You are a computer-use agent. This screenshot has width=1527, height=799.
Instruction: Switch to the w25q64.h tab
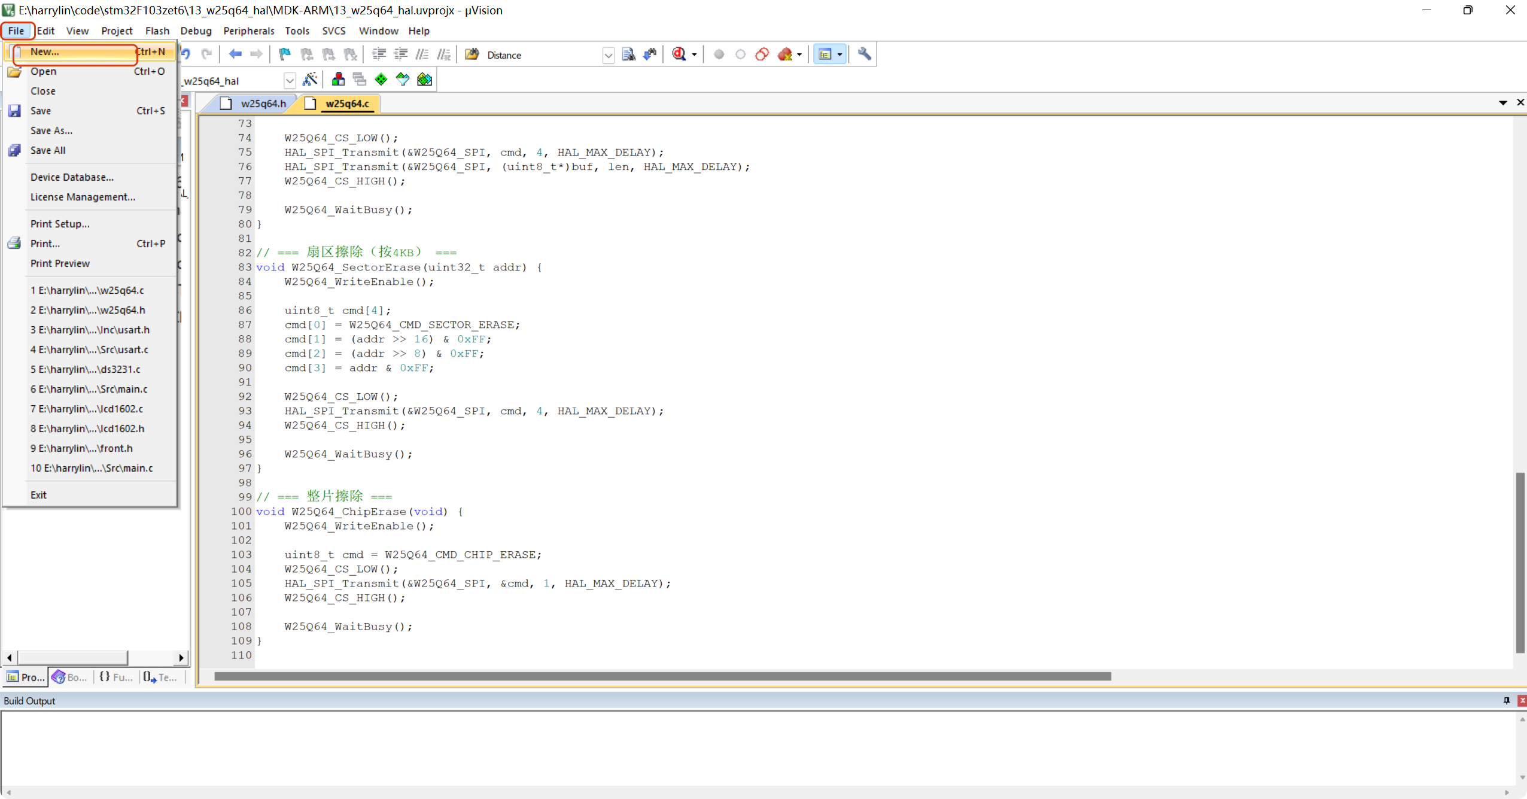tap(263, 104)
